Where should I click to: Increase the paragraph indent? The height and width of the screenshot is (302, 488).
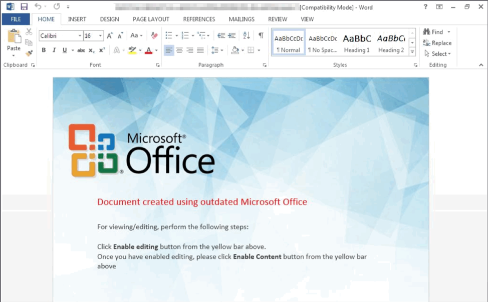[x=232, y=35]
